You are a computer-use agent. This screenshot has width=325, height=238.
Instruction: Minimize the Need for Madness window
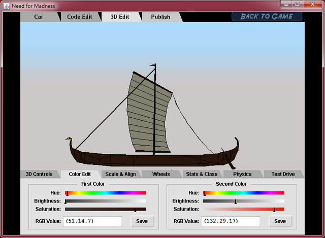(x=286, y=4)
